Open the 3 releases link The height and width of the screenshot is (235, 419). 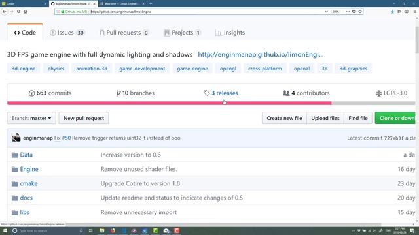(x=221, y=93)
